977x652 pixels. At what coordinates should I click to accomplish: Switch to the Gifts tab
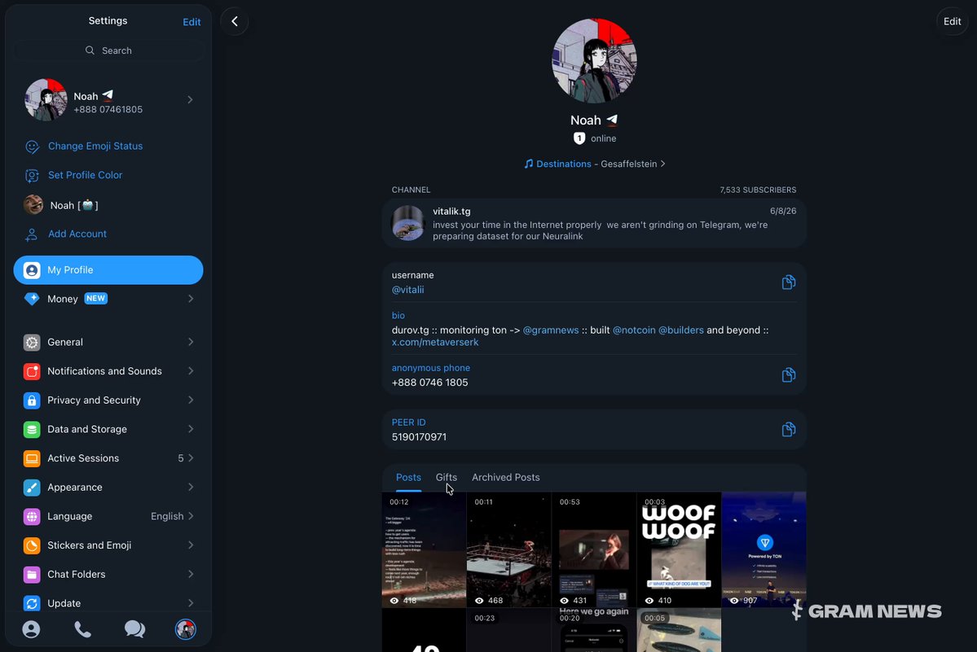click(447, 477)
